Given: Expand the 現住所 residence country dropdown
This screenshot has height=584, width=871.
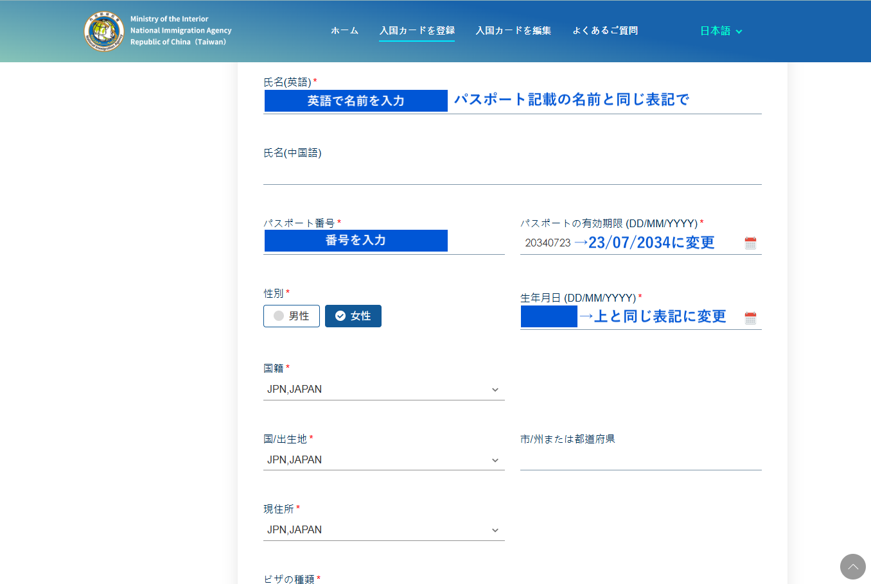Looking at the screenshot, I should pos(383,529).
